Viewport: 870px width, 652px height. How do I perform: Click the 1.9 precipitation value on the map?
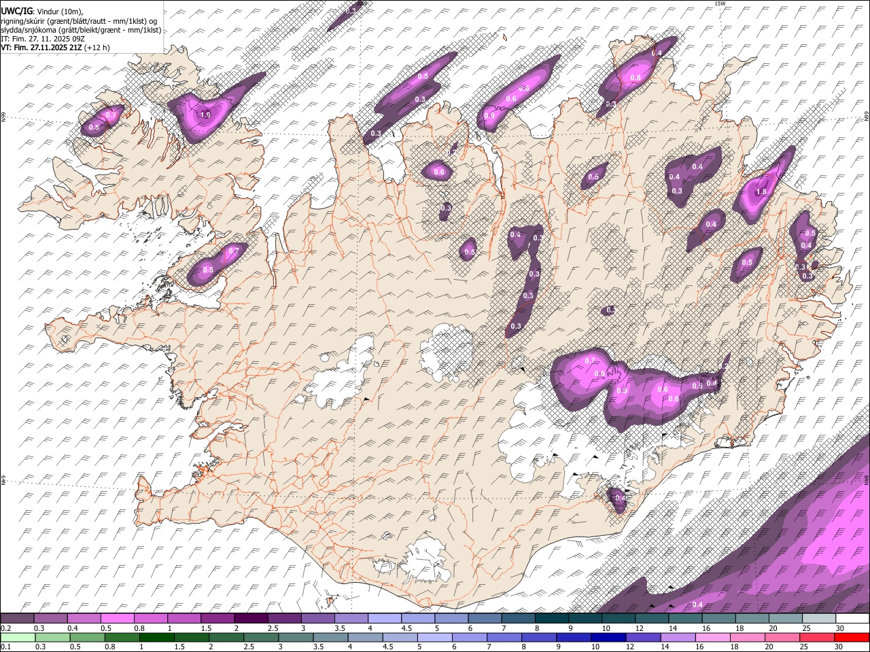coord(205,115)
